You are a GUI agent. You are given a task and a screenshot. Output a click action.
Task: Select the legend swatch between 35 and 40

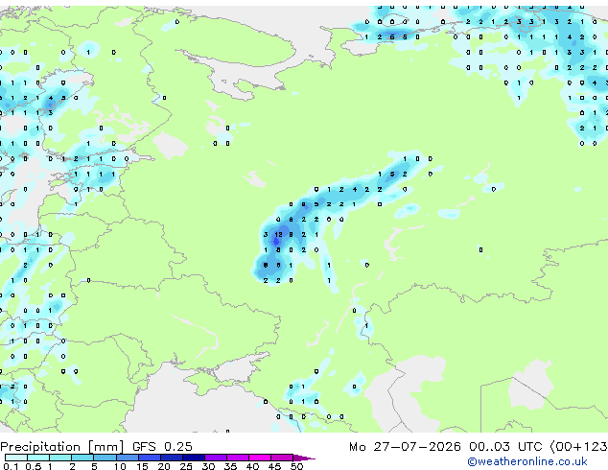tap(238, 458)
